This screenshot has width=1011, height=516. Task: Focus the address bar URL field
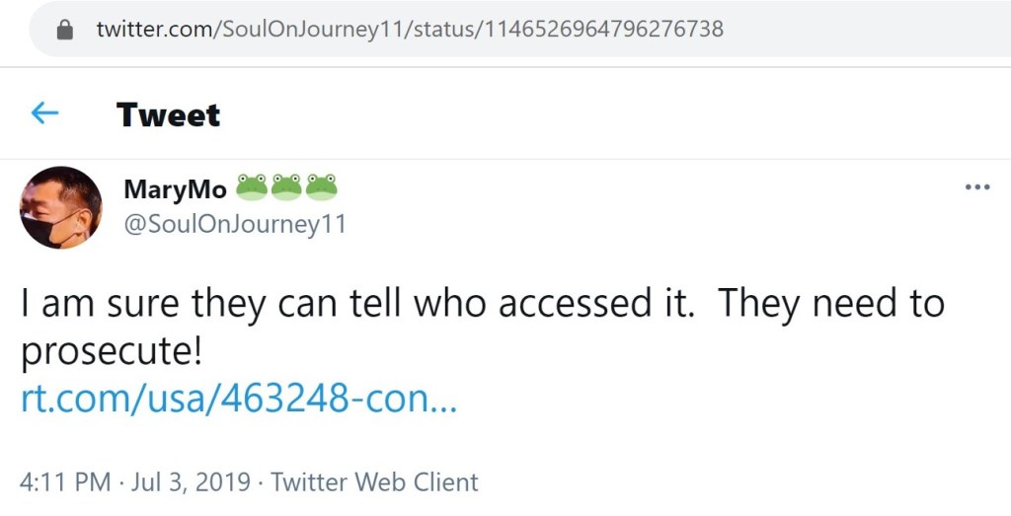point(494,30)
